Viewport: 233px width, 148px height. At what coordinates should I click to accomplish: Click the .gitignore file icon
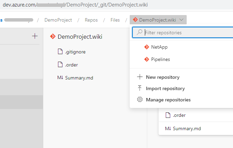point(60,52)
